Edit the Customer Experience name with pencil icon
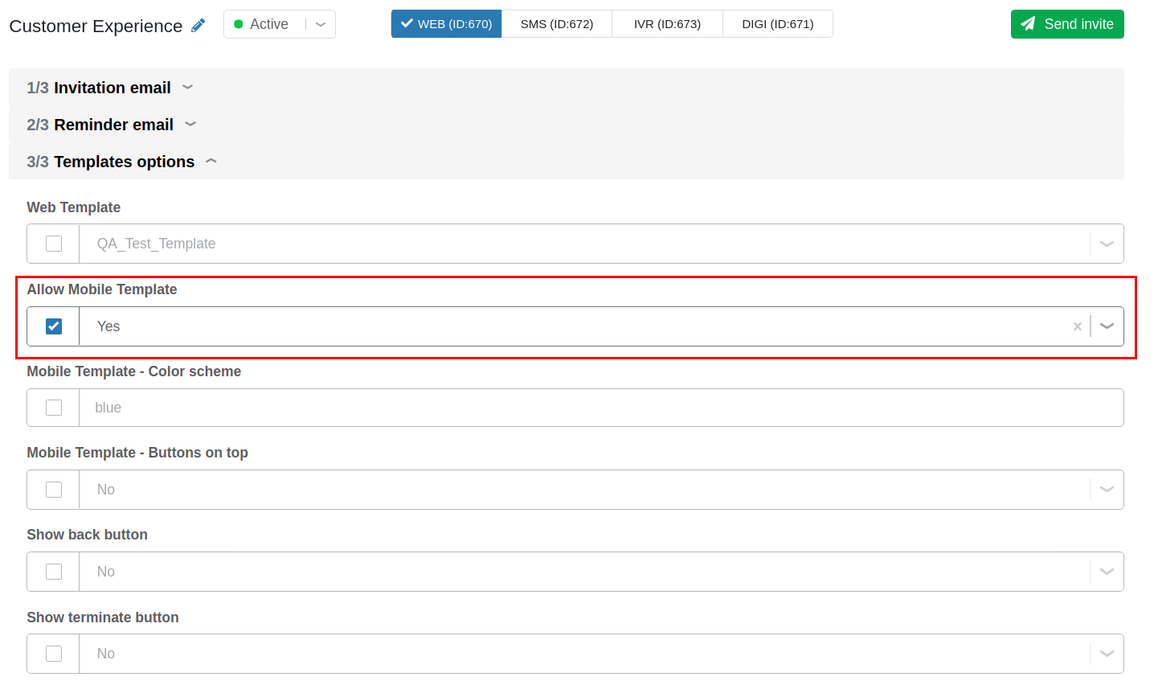1154x685 pixels. pos(198,26)
